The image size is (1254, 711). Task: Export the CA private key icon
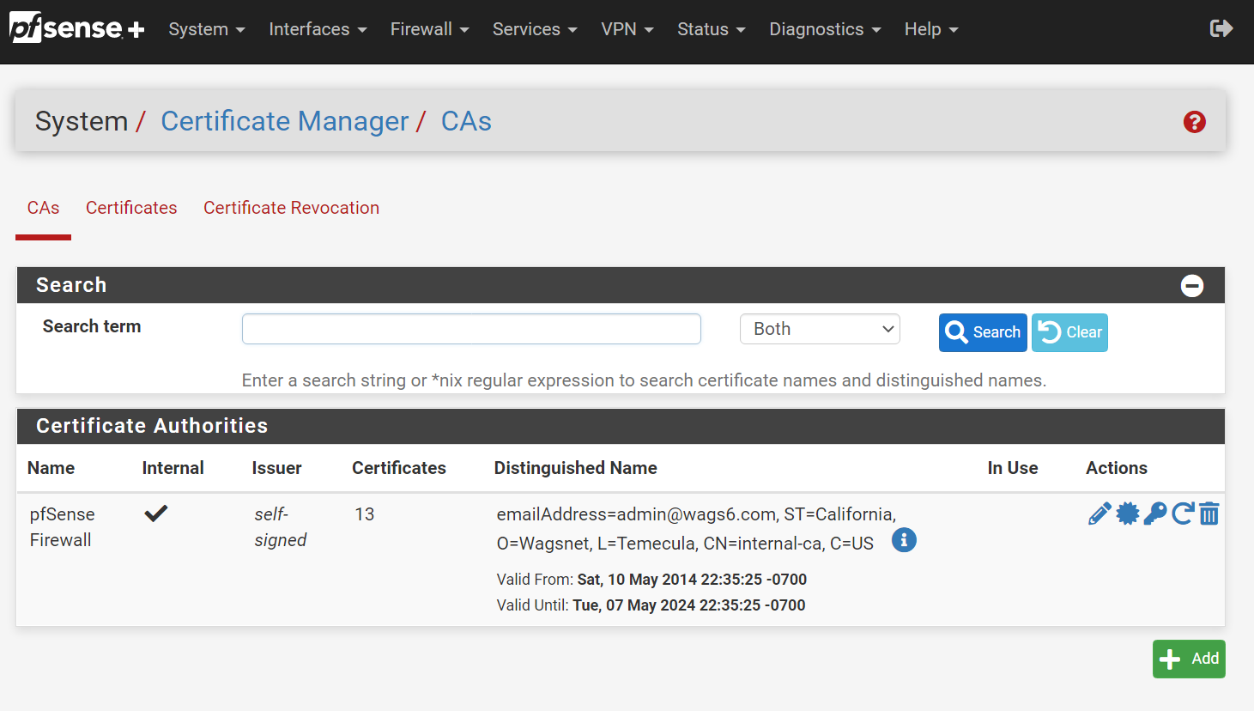[x=1155, y=513]
